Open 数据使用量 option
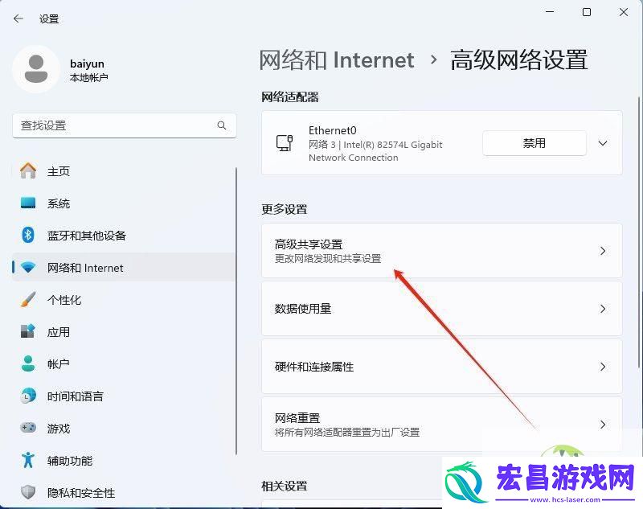Viewport: 643px width, 509px height. click(441, 309)
